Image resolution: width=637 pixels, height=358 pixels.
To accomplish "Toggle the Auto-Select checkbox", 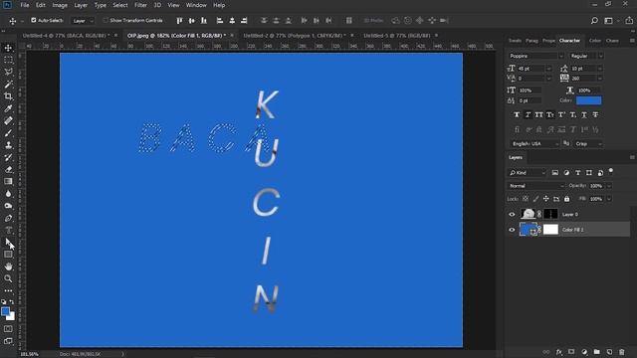I will pos(34,20).
